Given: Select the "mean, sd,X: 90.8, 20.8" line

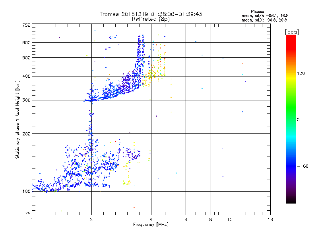Looking at the screenshot, I should tap(264, 20).
